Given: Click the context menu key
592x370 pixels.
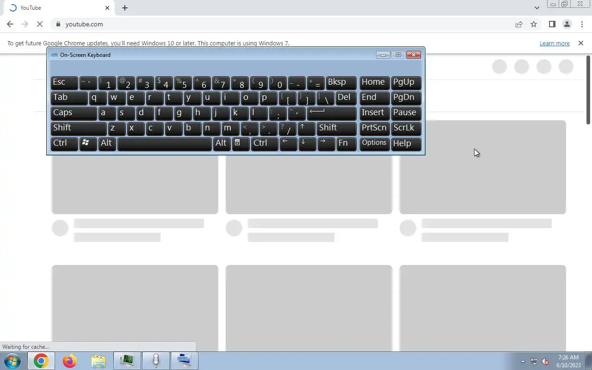Looking at the screenshot, I should 240,143.
